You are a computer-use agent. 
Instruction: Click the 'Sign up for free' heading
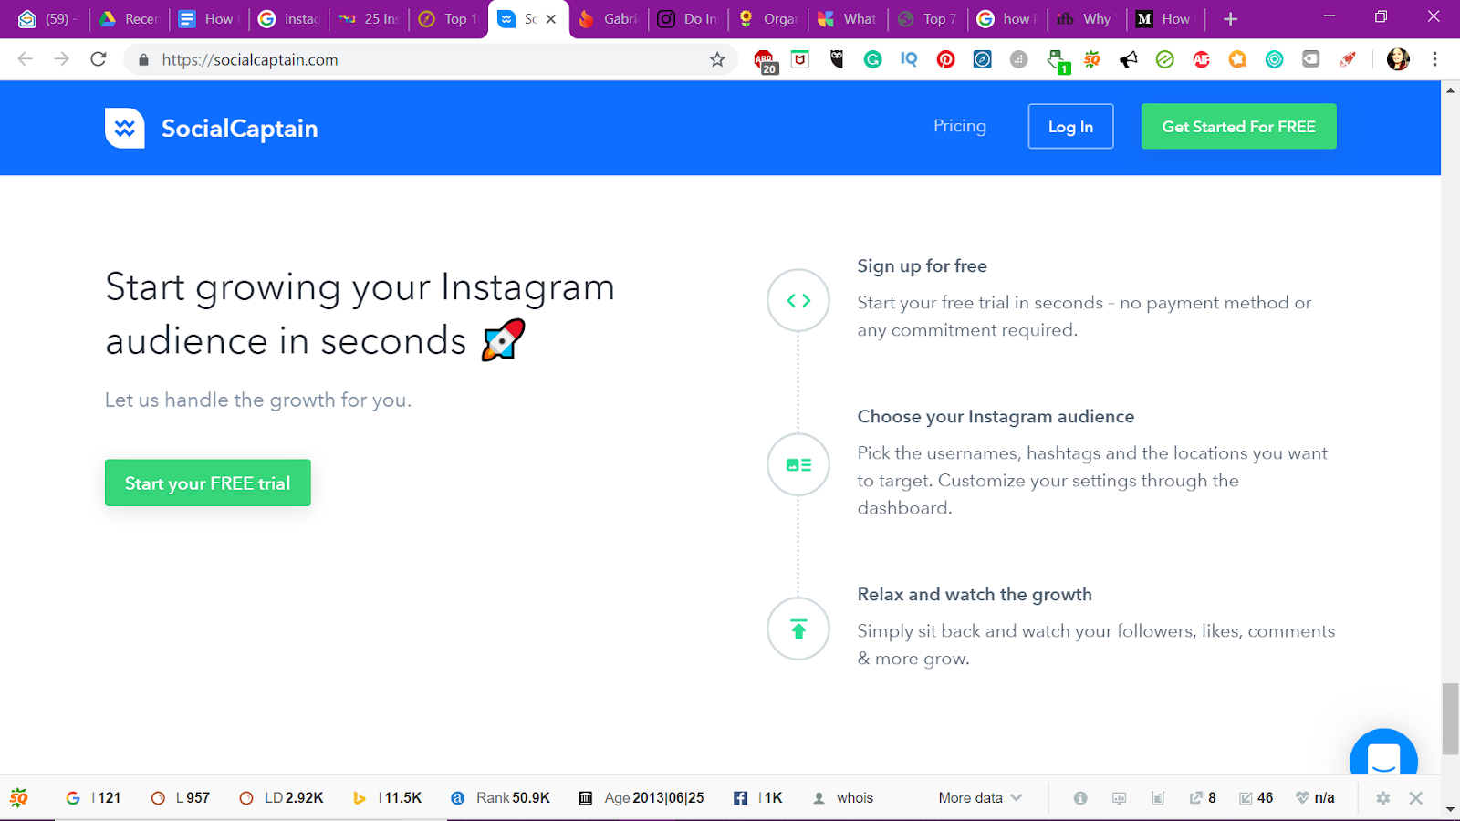[x=922, y=266]
